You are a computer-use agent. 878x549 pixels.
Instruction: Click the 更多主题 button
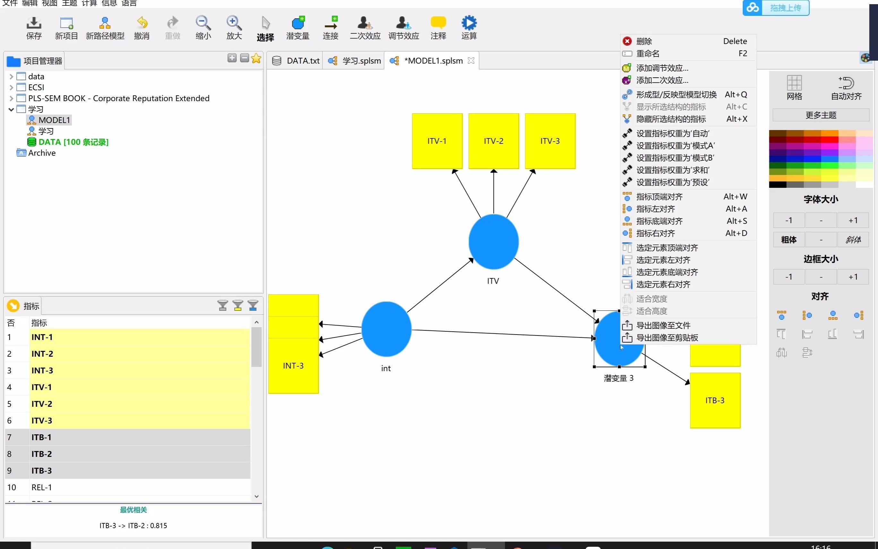[x=821, y=115]
